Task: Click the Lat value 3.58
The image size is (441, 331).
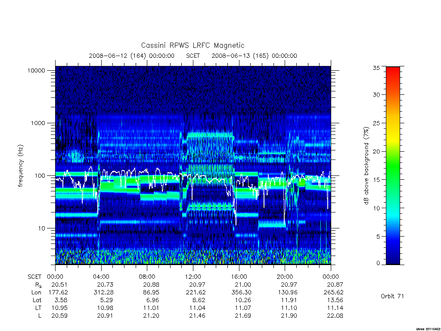Action: click(x=61, y=300)
